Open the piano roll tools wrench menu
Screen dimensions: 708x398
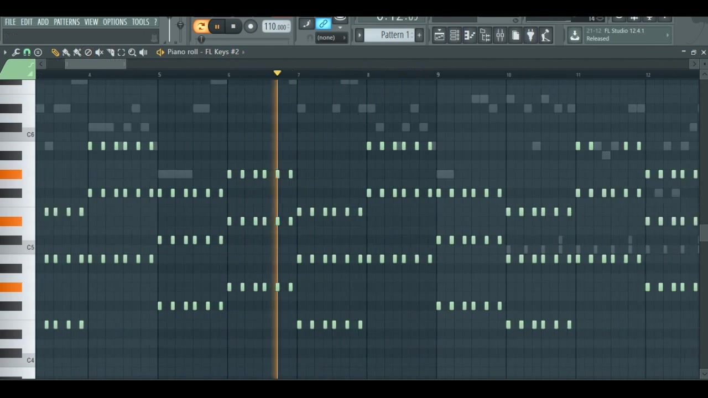(x=15, y=52)
